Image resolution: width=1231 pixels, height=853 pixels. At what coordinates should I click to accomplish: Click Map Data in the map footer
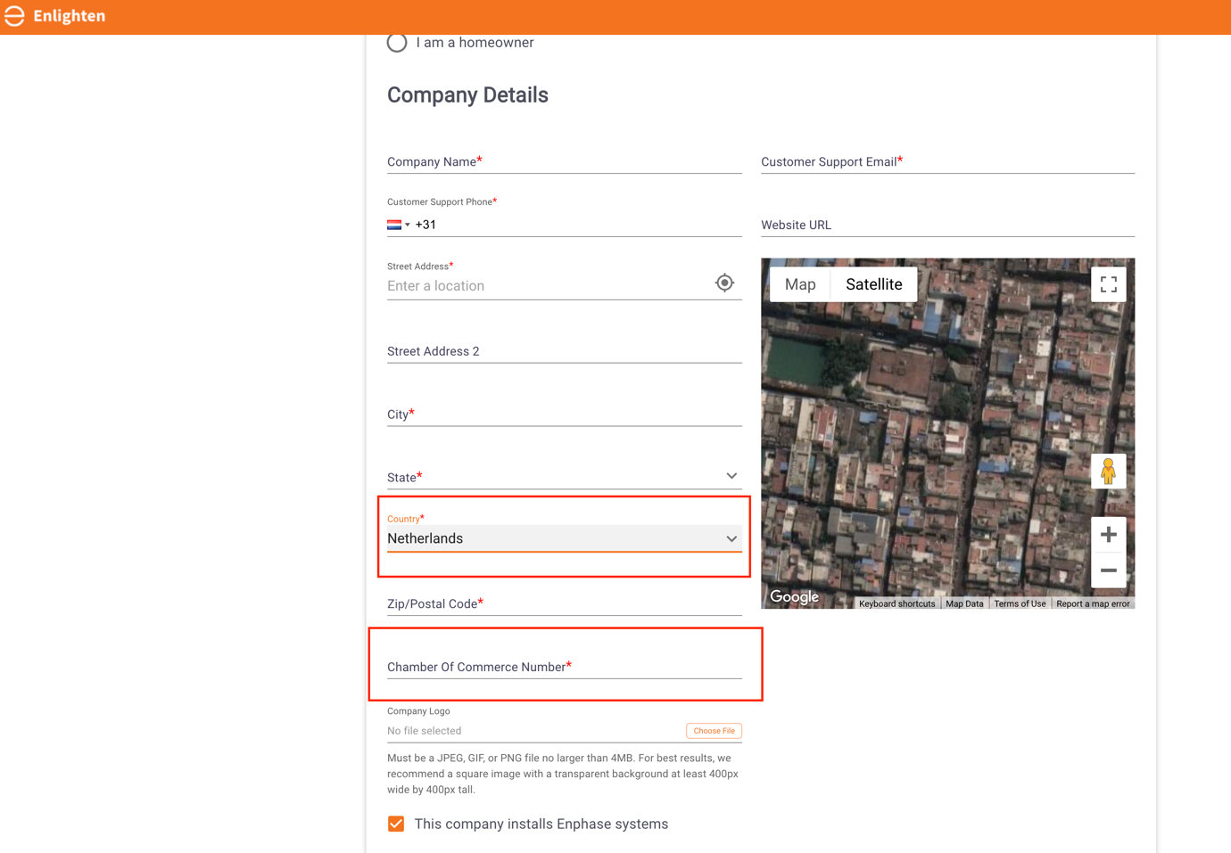[964, 603]
